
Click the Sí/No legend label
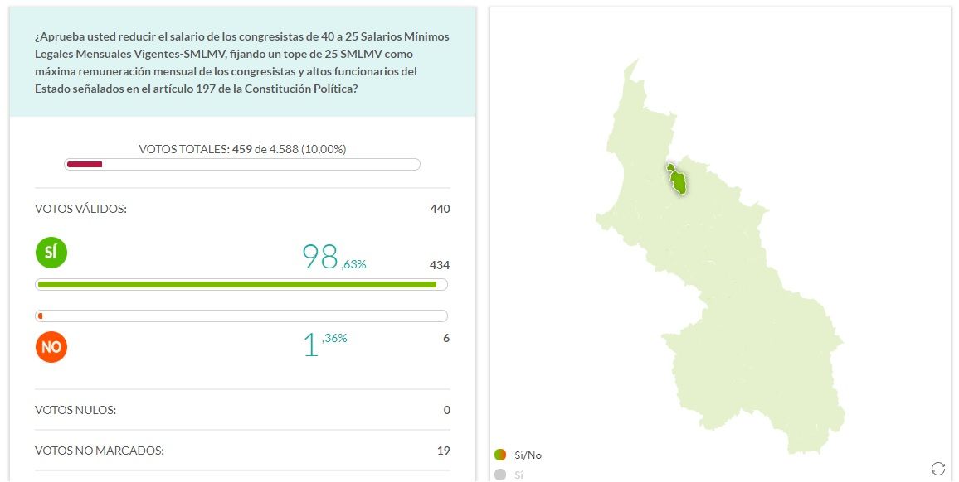528,455
